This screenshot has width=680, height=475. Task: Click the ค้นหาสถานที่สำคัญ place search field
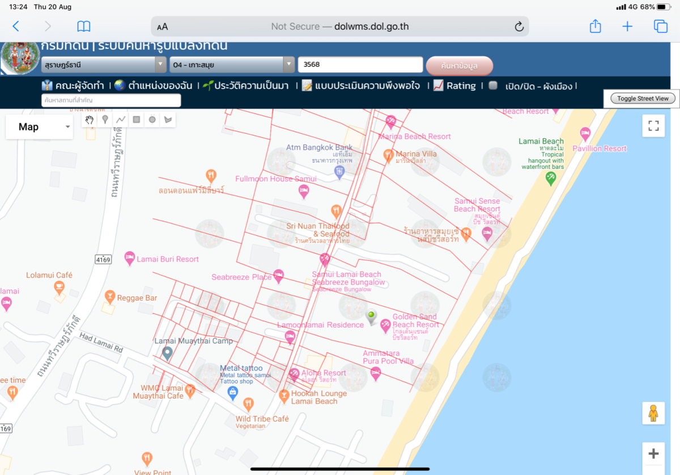[111, 100]
